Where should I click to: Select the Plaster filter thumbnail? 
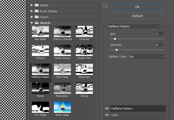pyautogui.click(x=40, y=88)
